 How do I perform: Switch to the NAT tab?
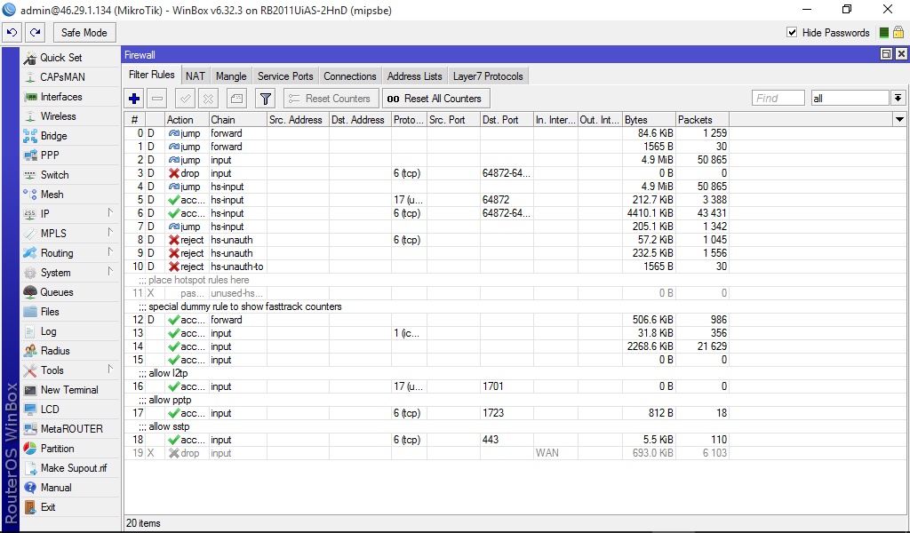(x=195, y=76)
